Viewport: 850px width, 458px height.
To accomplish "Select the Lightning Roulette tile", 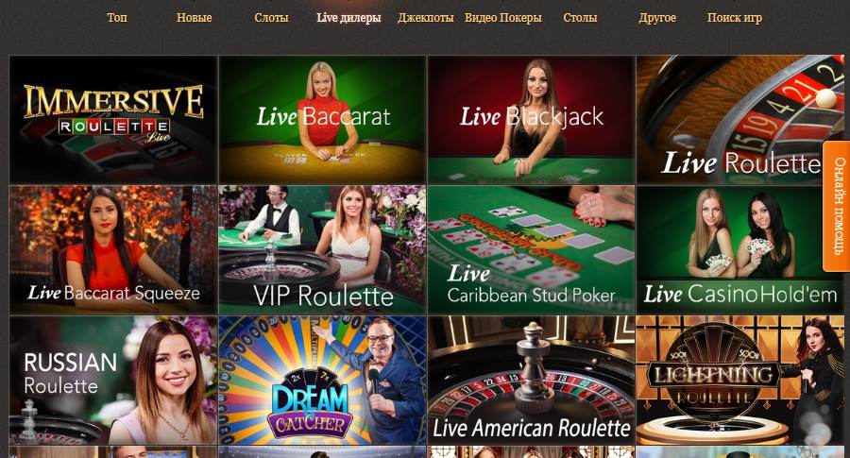I will (x=739, y=381).
